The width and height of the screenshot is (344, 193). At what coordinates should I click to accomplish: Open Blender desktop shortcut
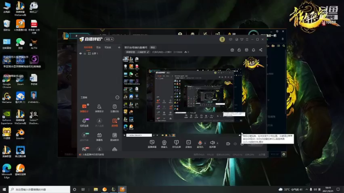[x=20, y=134]
